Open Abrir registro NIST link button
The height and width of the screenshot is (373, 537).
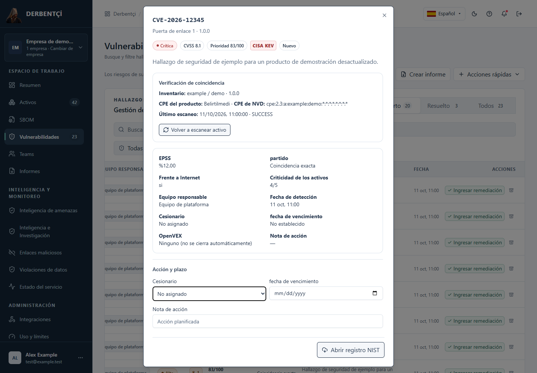click(x=351, y=350)
